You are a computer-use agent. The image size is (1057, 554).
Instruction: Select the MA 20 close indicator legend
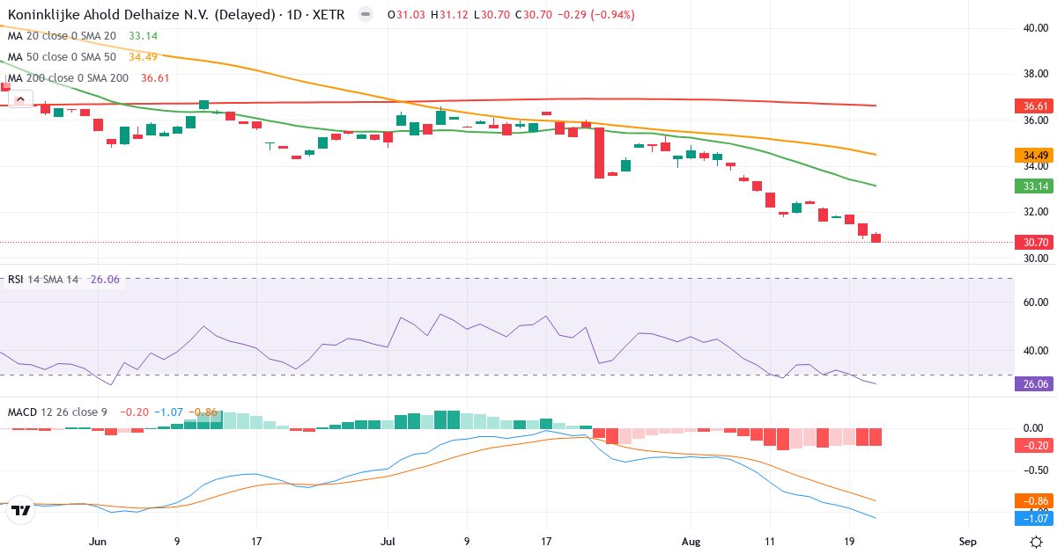(x=62, y=35)
